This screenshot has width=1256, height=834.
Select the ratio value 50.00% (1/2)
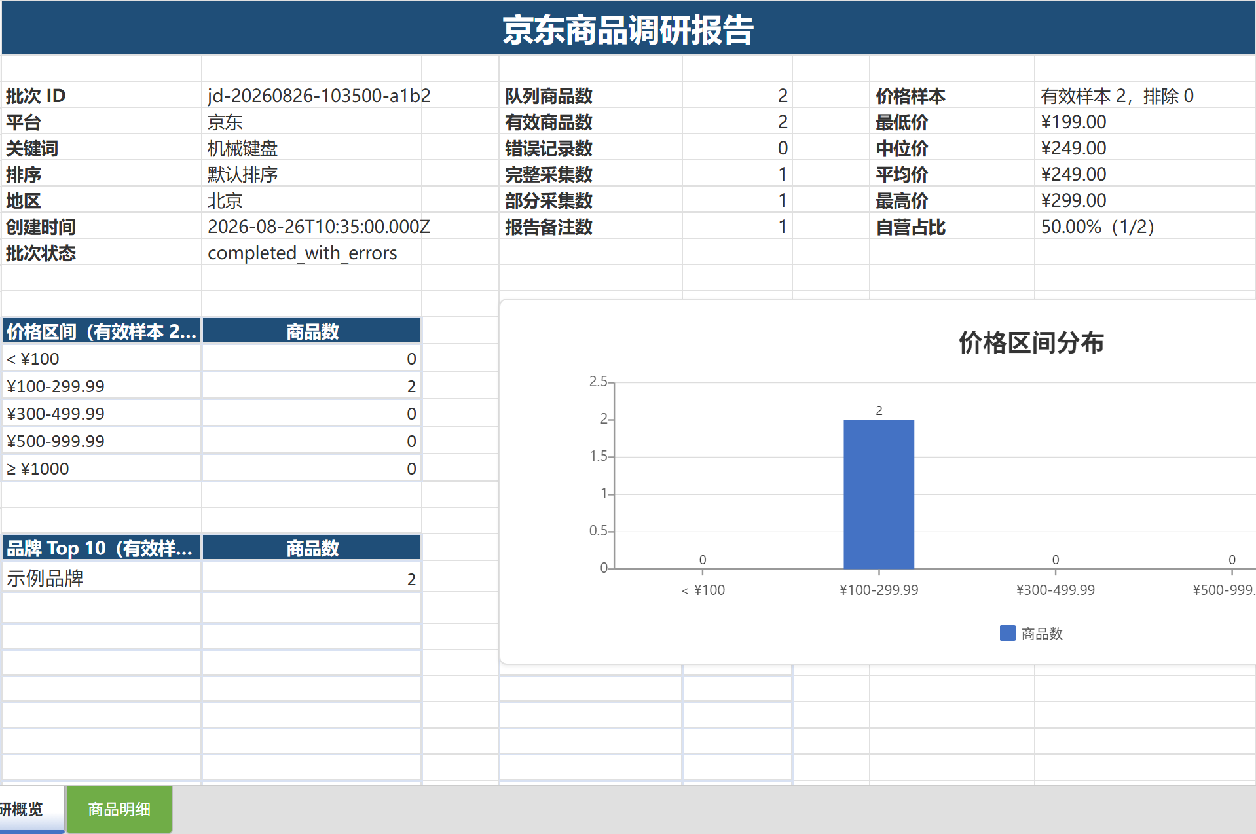[1145, 227]
